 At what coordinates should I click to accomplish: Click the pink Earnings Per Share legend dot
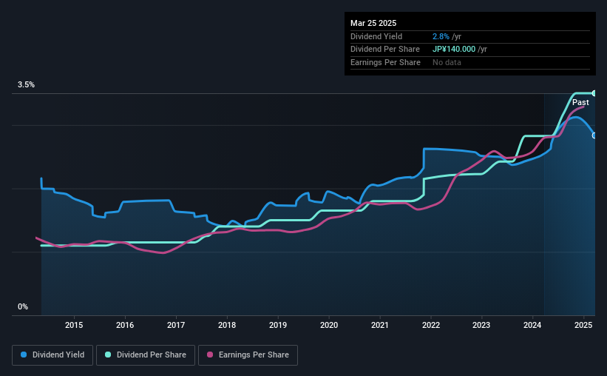point(210,355)
